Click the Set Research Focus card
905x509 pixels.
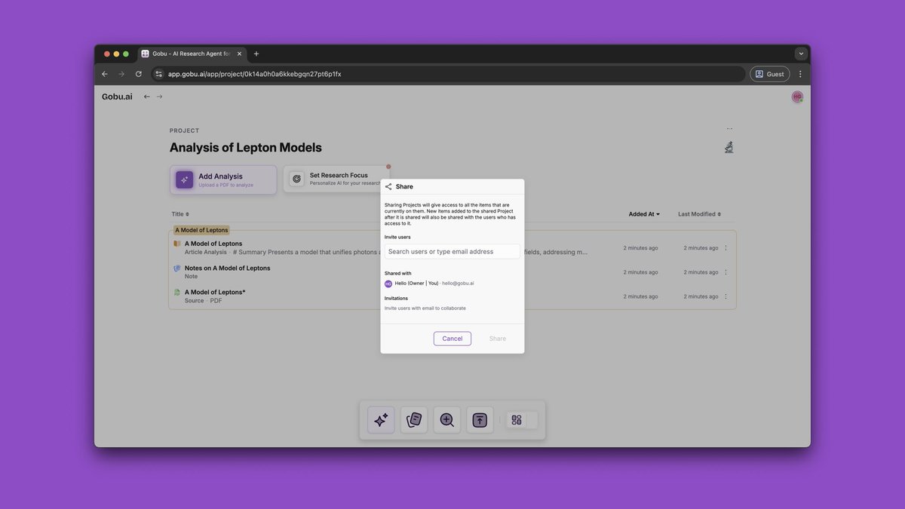(336, 179)
